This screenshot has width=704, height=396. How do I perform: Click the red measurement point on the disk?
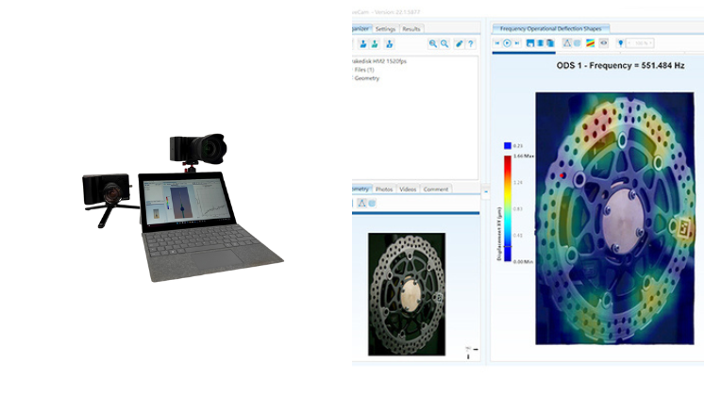coord(562,175)
